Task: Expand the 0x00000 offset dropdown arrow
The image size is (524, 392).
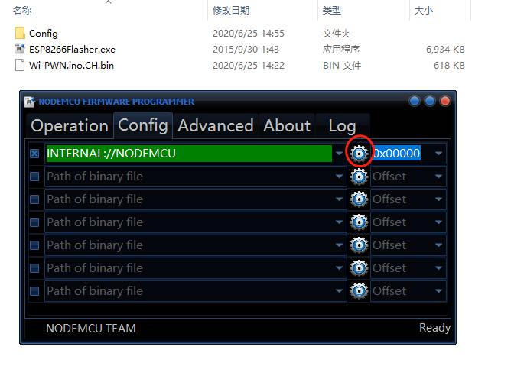Action: (438, 154)
